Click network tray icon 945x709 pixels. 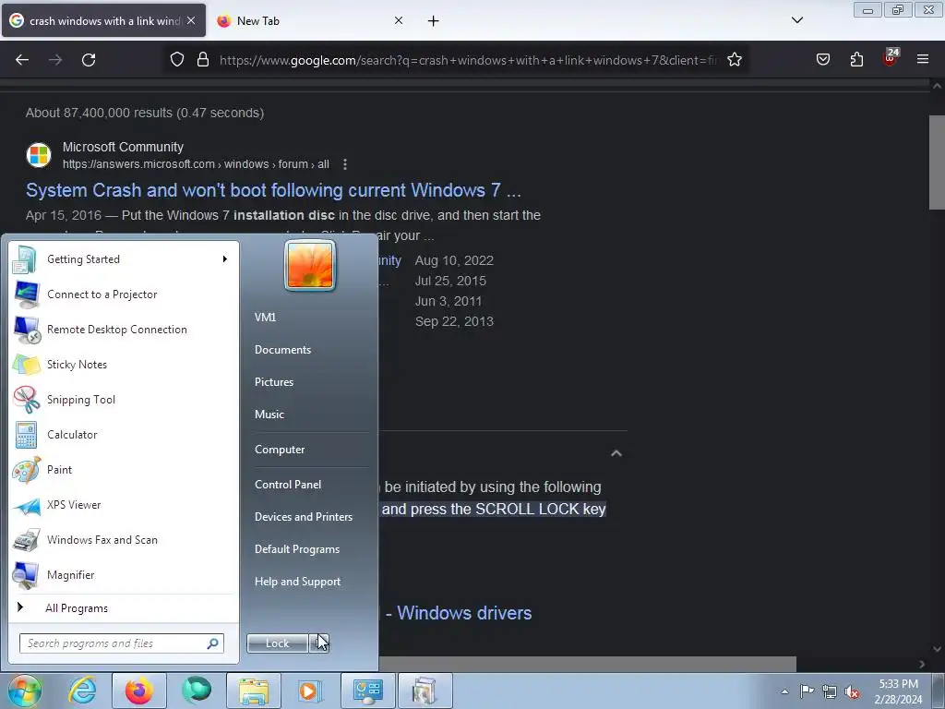click(x=830, y=691)
